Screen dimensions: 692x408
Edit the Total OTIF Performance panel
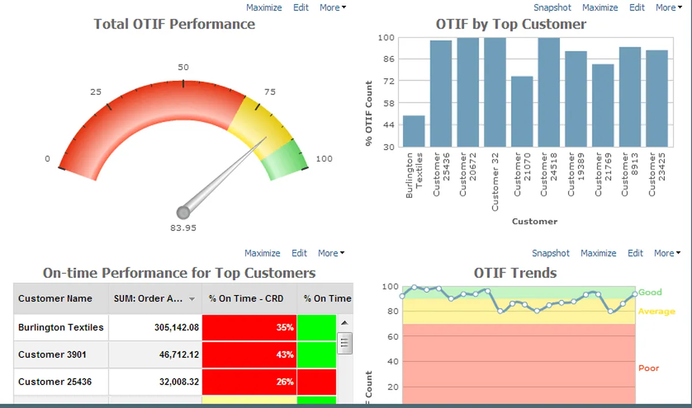[301, 7]
